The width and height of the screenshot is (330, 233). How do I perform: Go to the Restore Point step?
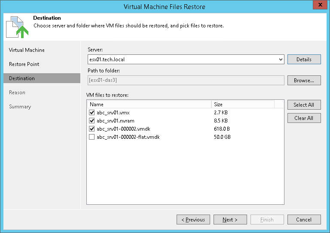point(24,64)
